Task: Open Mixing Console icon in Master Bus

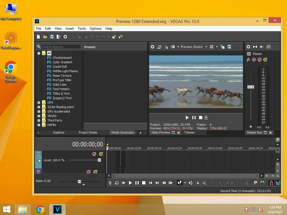Action: click(269, 47)
